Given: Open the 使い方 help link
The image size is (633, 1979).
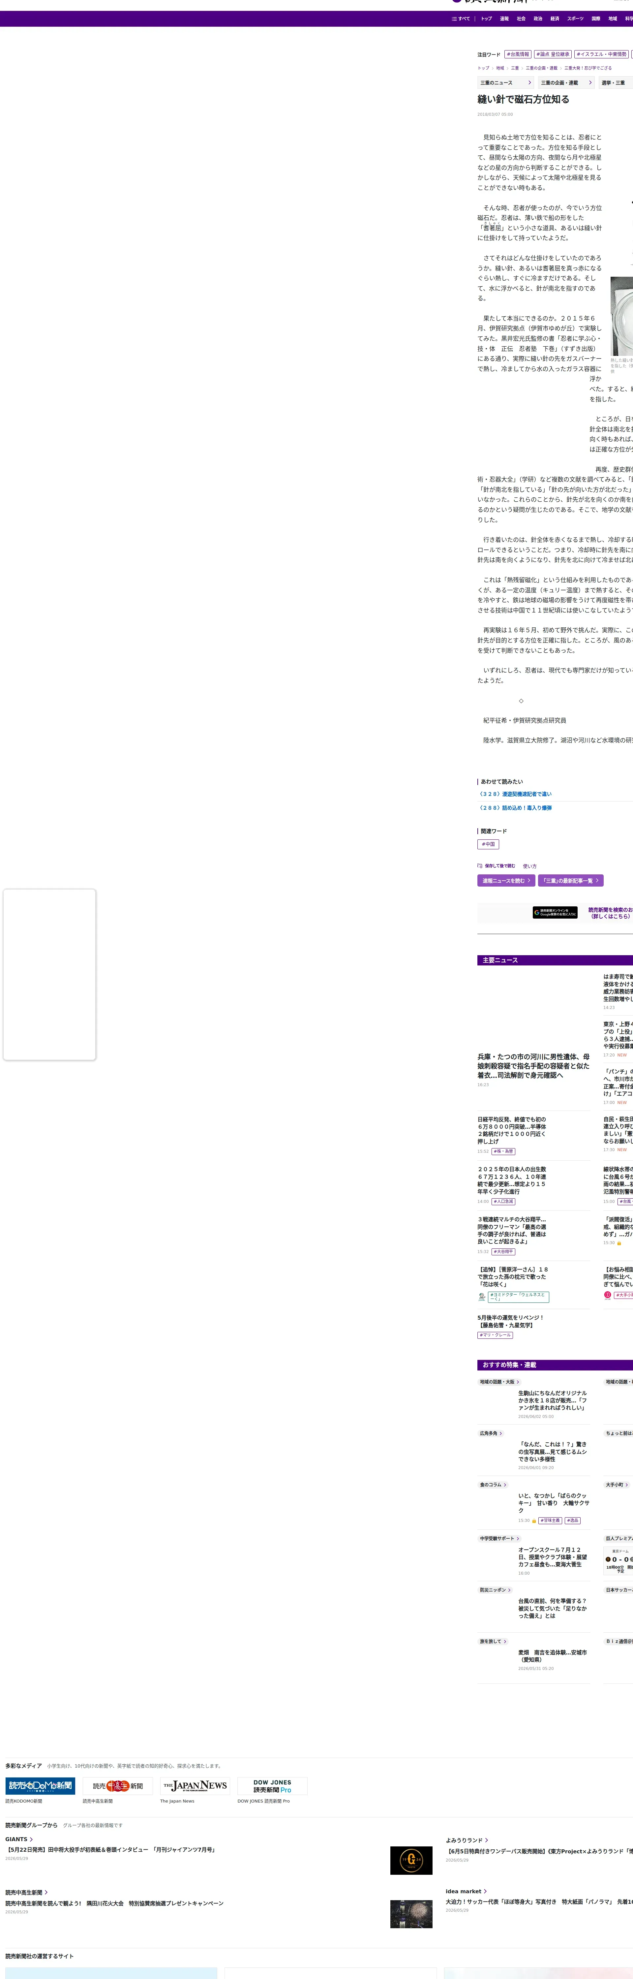Looking at the screenshot, I should 530,866.
